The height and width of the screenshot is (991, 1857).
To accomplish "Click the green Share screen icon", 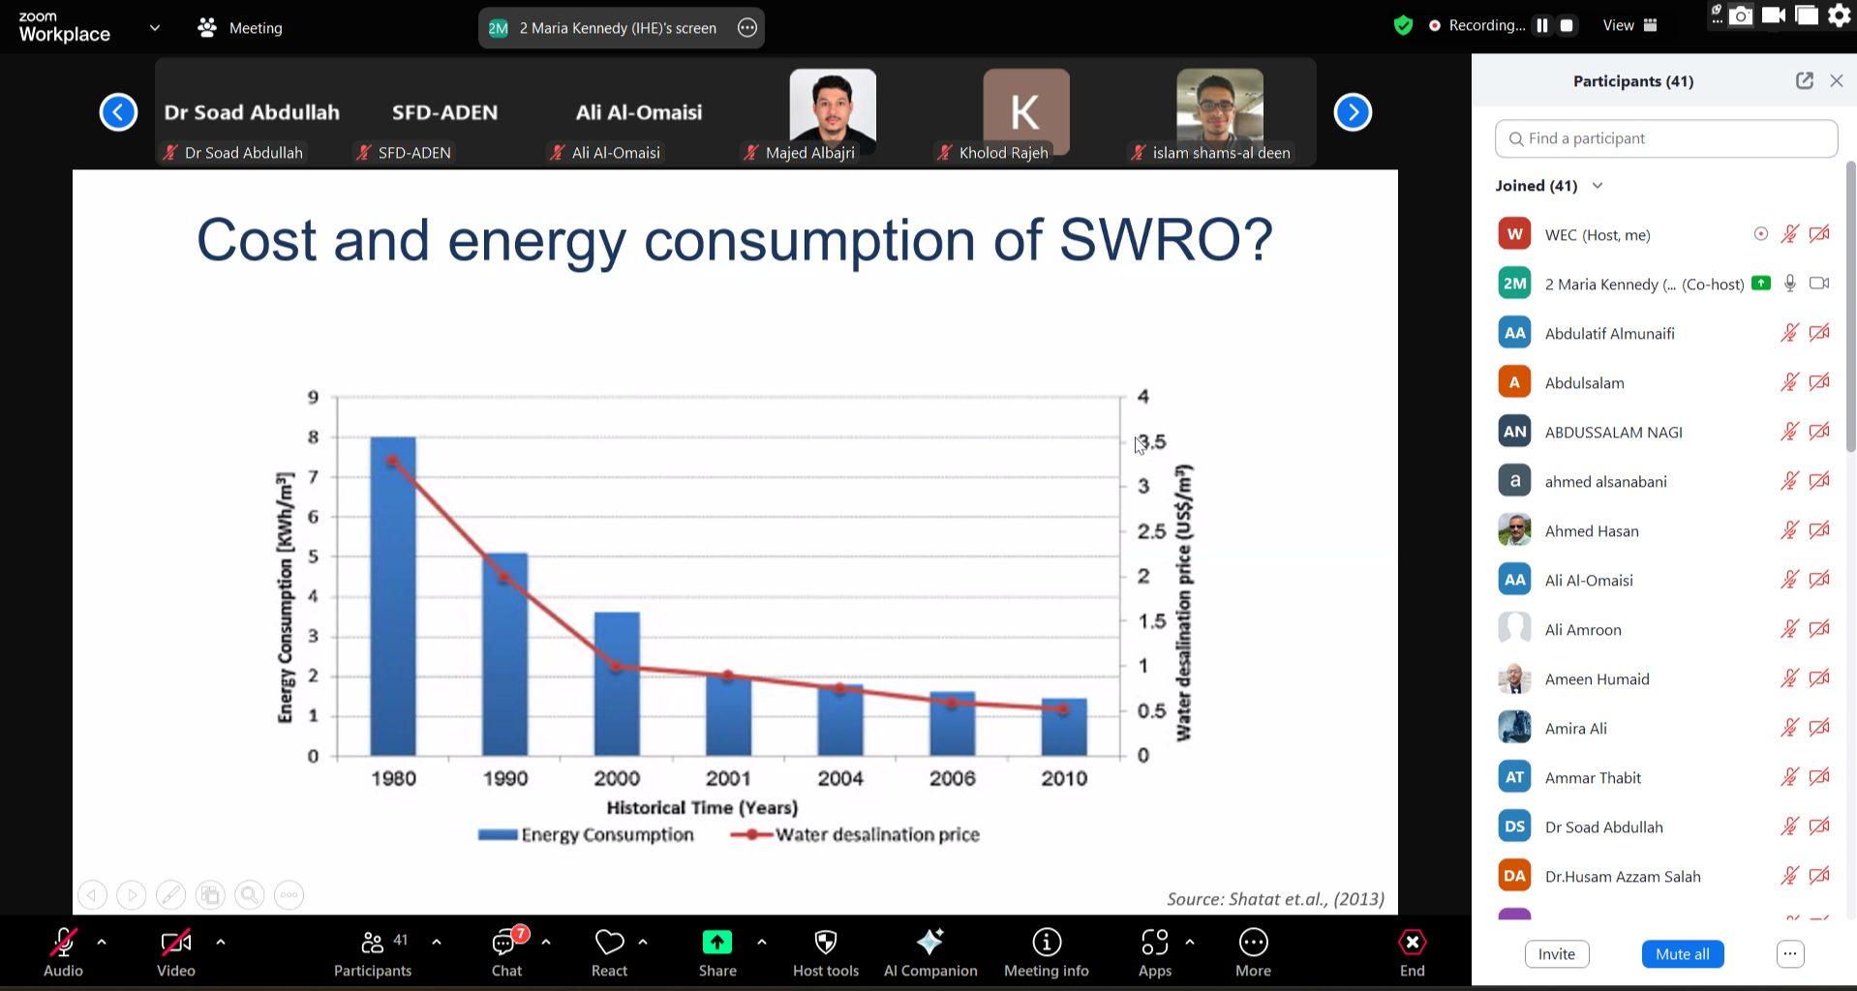I will pyautogui.click(x=717, y=943).
